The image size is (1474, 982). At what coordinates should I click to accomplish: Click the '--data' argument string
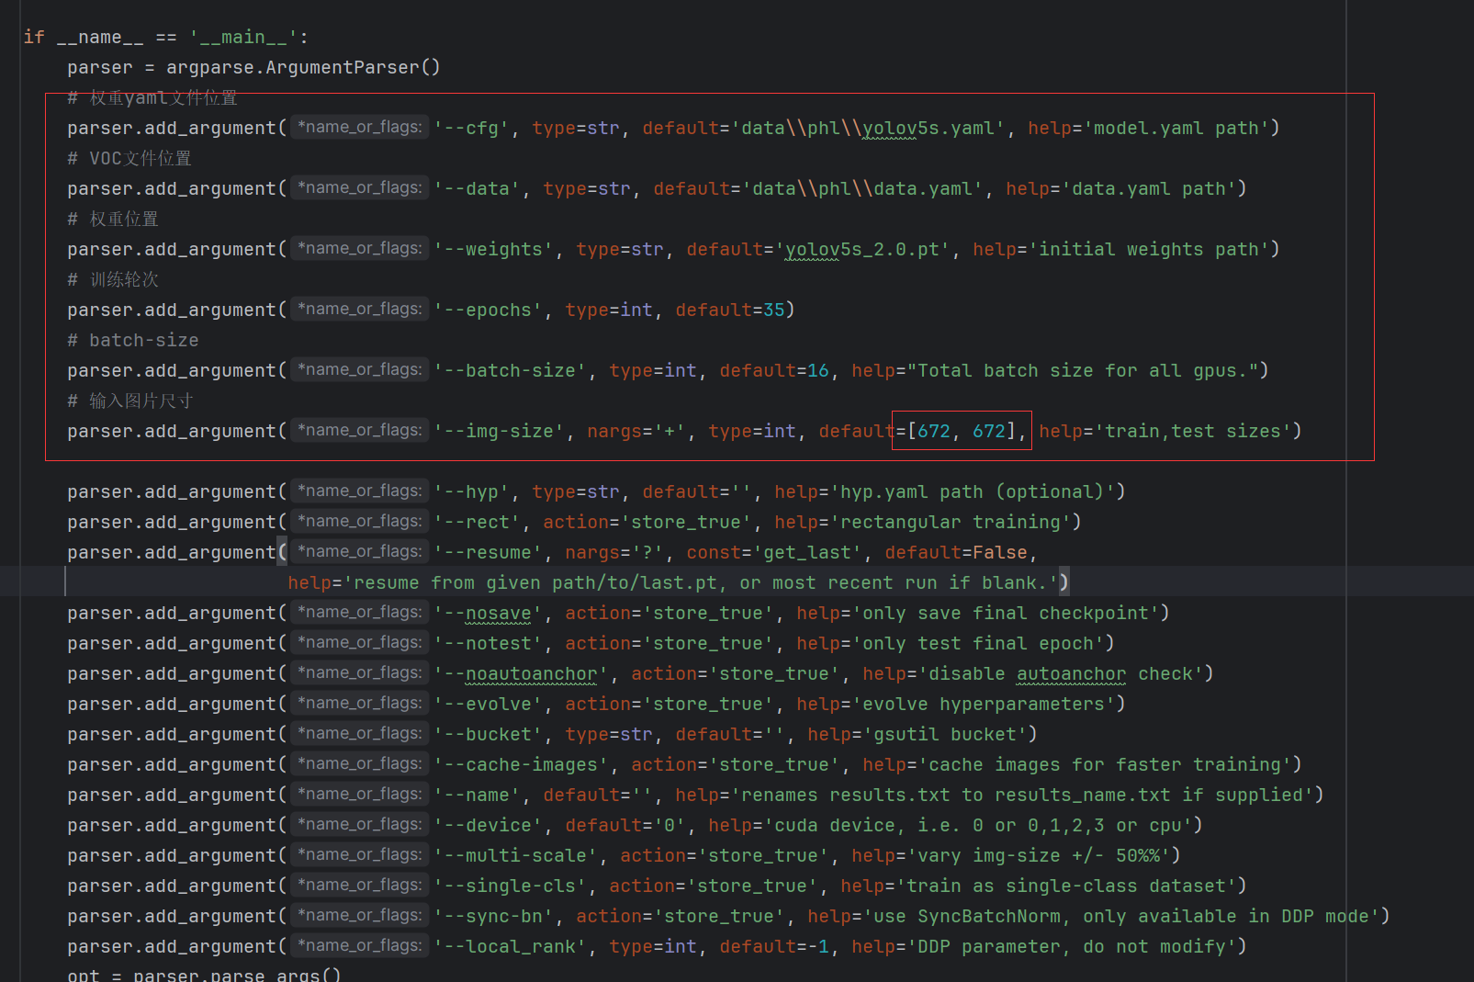[x=477, y=188]
